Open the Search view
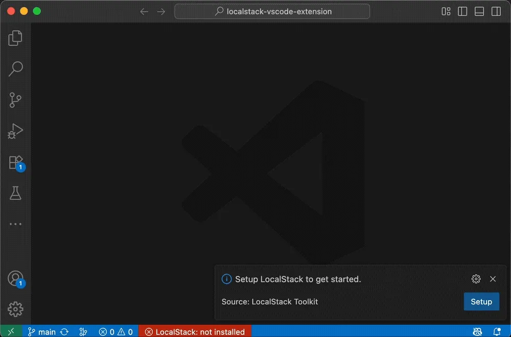The width and height of the screenshot is (511, 337). [15, 69]
